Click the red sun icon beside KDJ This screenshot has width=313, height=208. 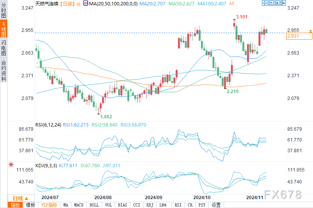[11, 165]
